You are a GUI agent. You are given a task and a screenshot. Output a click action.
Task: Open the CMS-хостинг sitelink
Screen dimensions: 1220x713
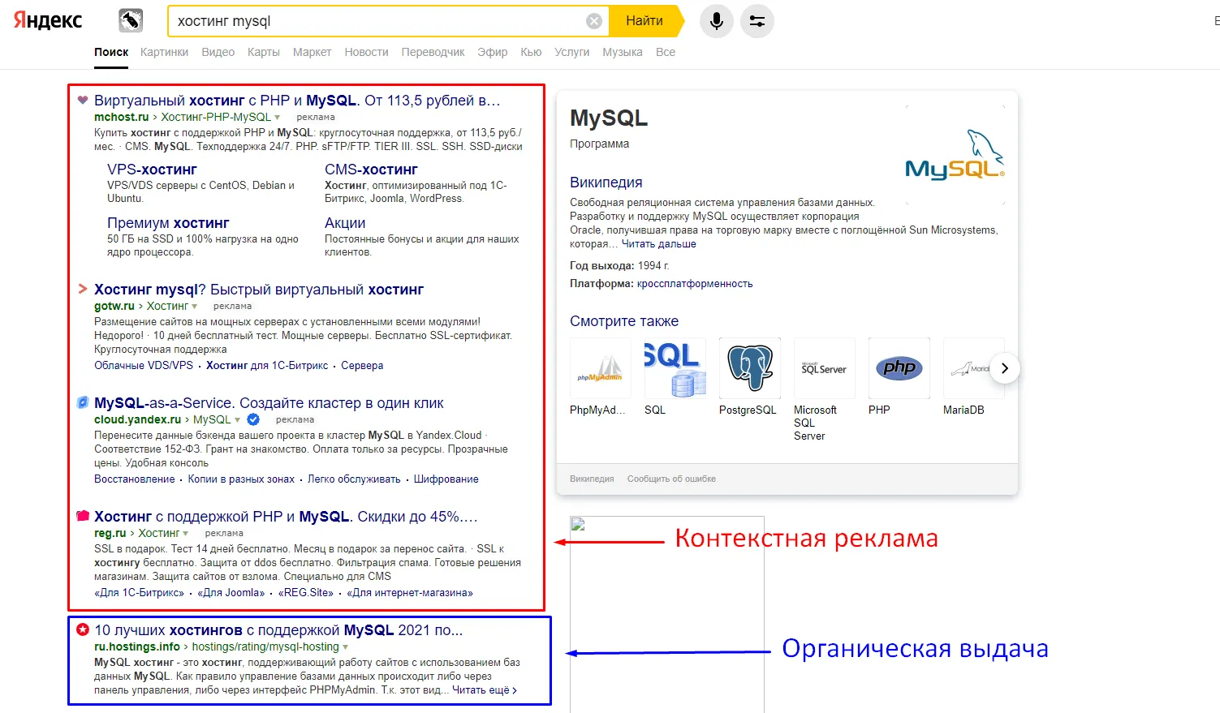(371, 170)
